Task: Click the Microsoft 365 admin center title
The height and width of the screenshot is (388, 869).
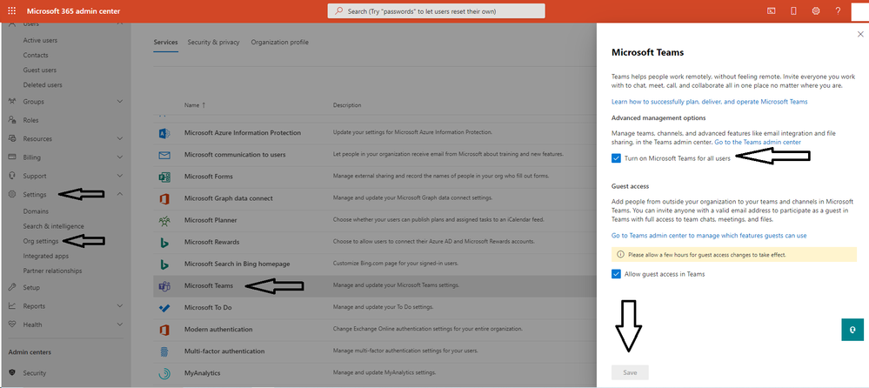Action: click(73, 11)
